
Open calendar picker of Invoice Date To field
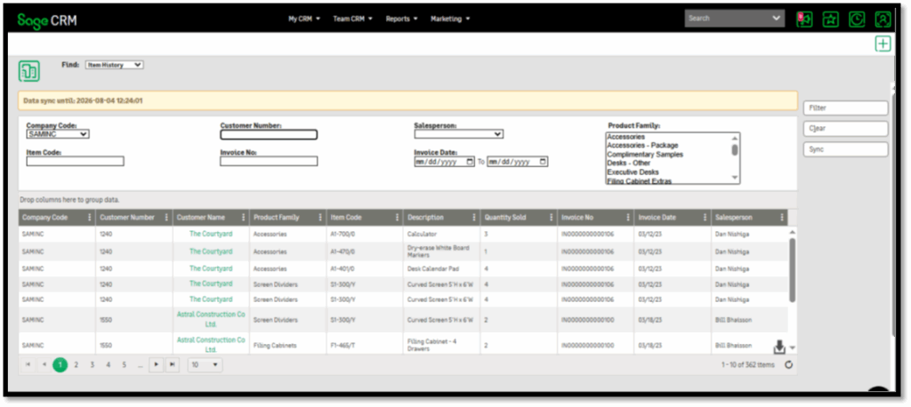[x=543, y=162]
